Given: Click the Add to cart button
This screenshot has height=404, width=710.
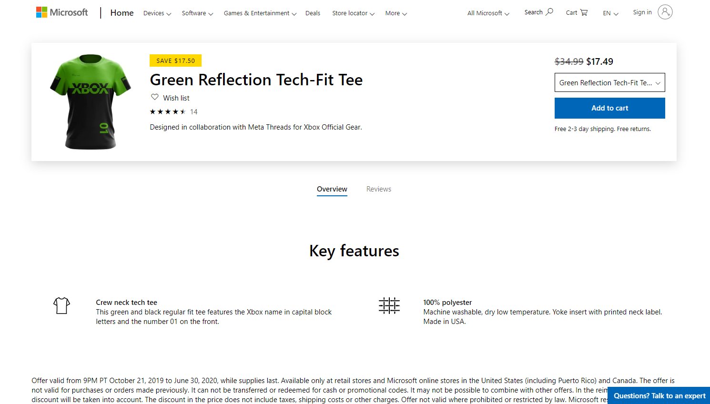Looking at the screenshot, I should point(610,108).
